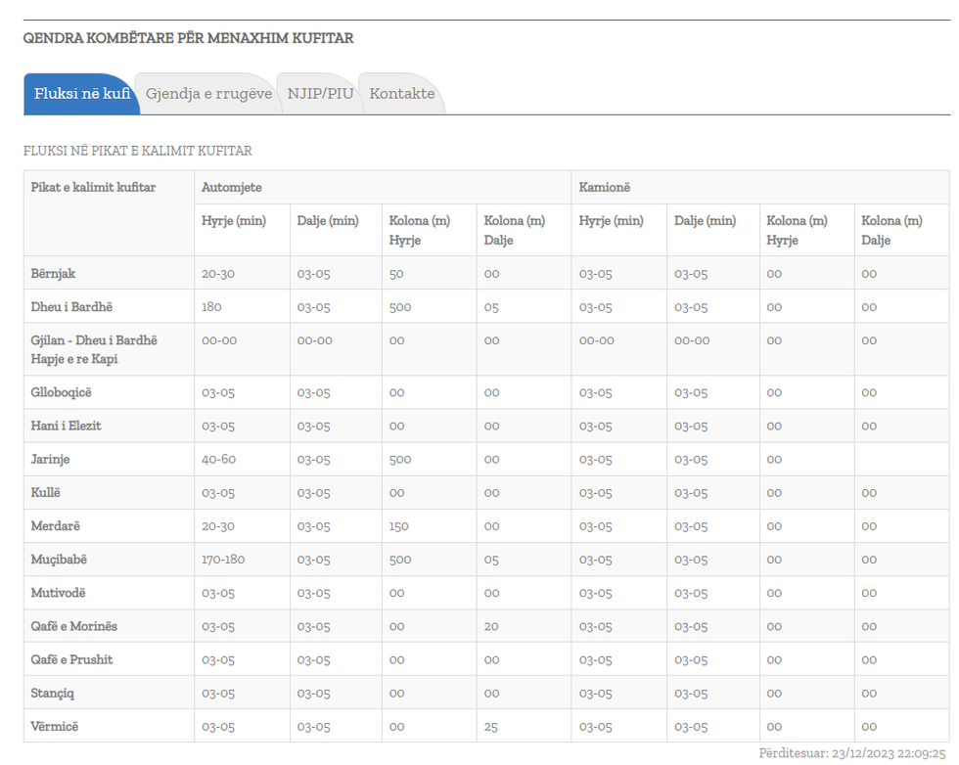959x765 pixels.
Task: Select the Kullë row label
Action: click(x=45, y=493)
